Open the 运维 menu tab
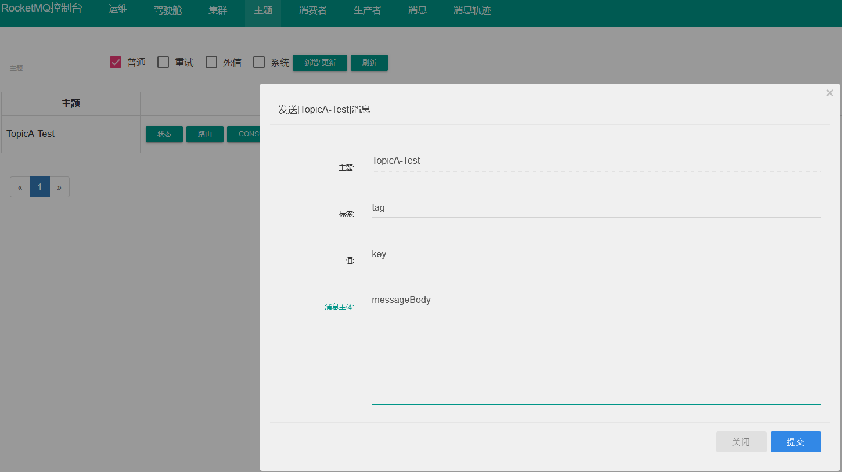The image size is (842, 472). pyautogui.click(x=118, y=10)
